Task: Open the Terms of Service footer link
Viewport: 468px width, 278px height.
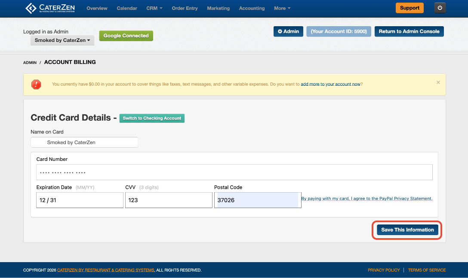Action: pos(427,270)
